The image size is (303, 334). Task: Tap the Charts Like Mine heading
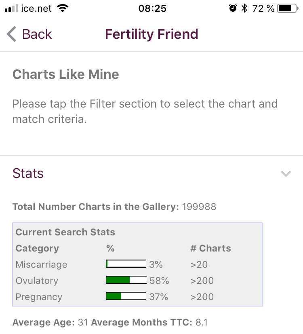pos(66,74)
